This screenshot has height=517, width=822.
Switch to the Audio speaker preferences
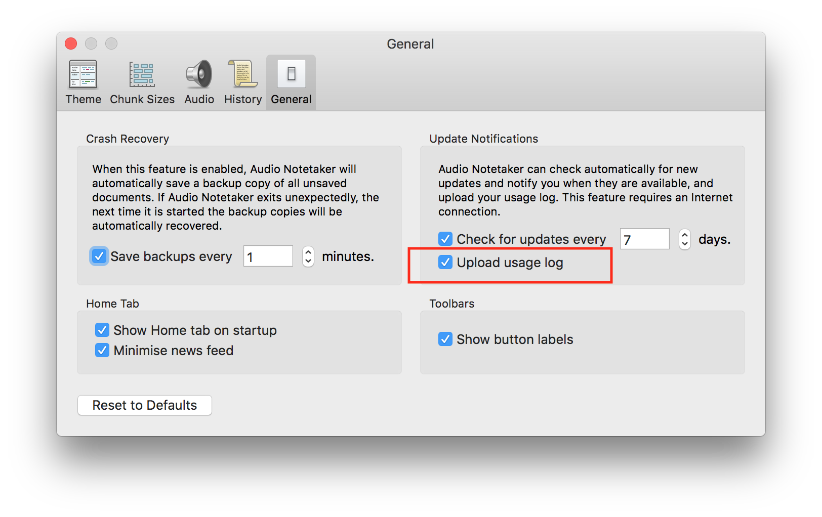[199, 82]
